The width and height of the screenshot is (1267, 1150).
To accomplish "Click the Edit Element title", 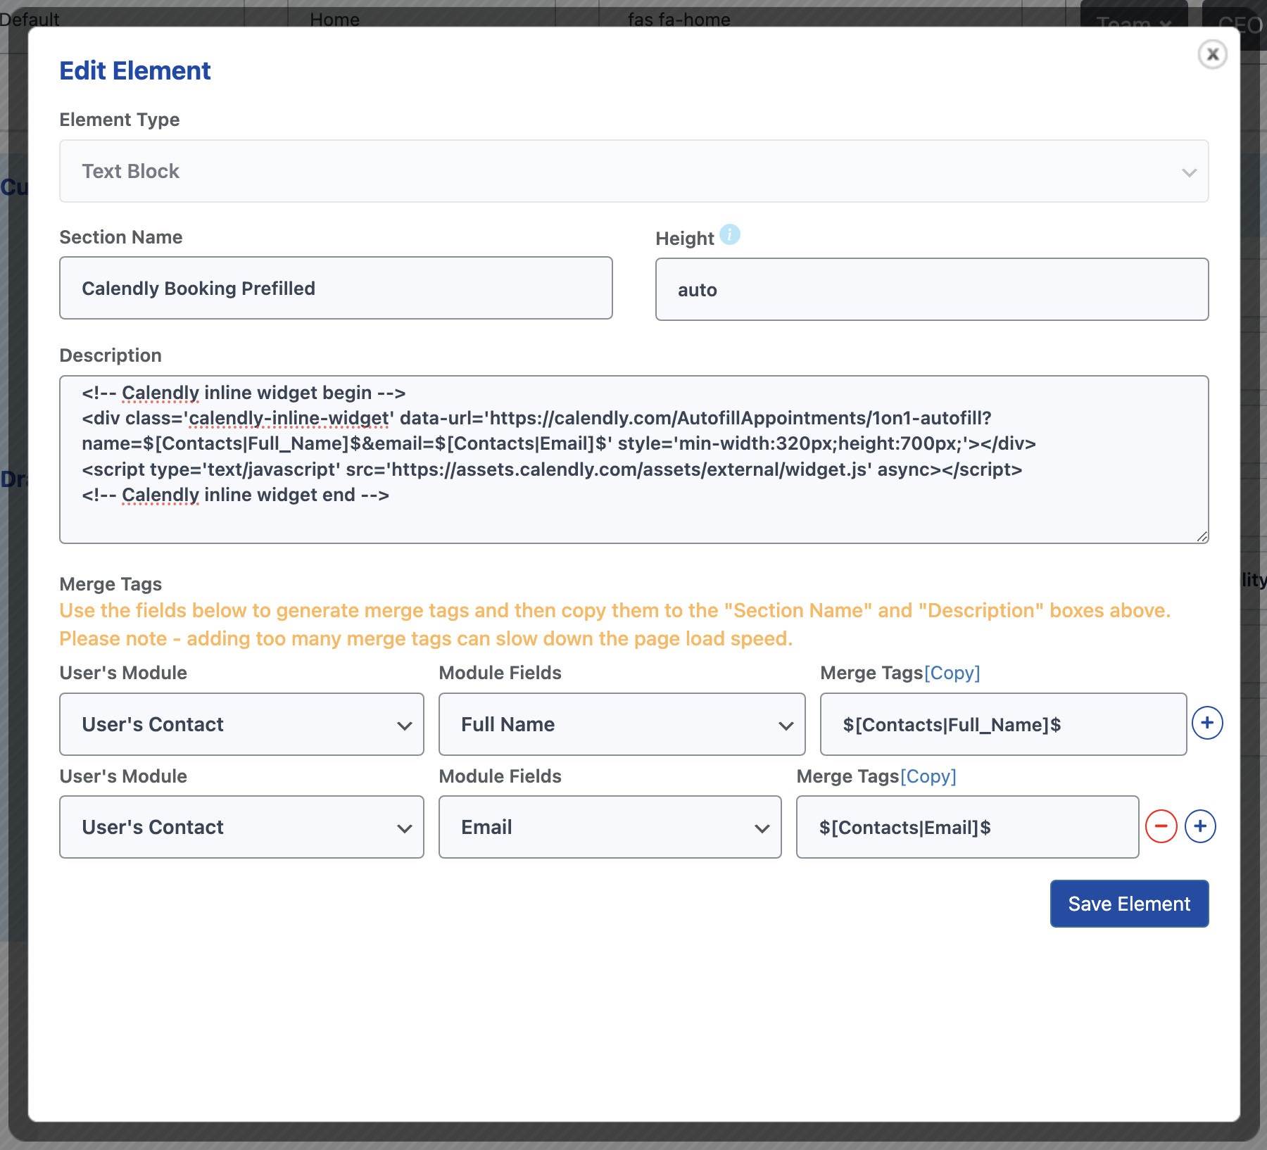I will point(135,70).
